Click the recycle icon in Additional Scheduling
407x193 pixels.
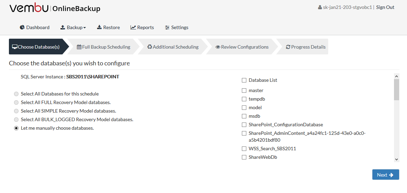click(150, 47)
